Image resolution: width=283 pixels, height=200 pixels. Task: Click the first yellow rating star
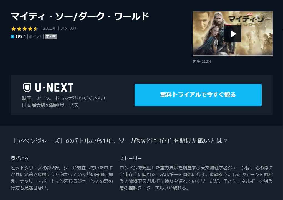(14, 29)
